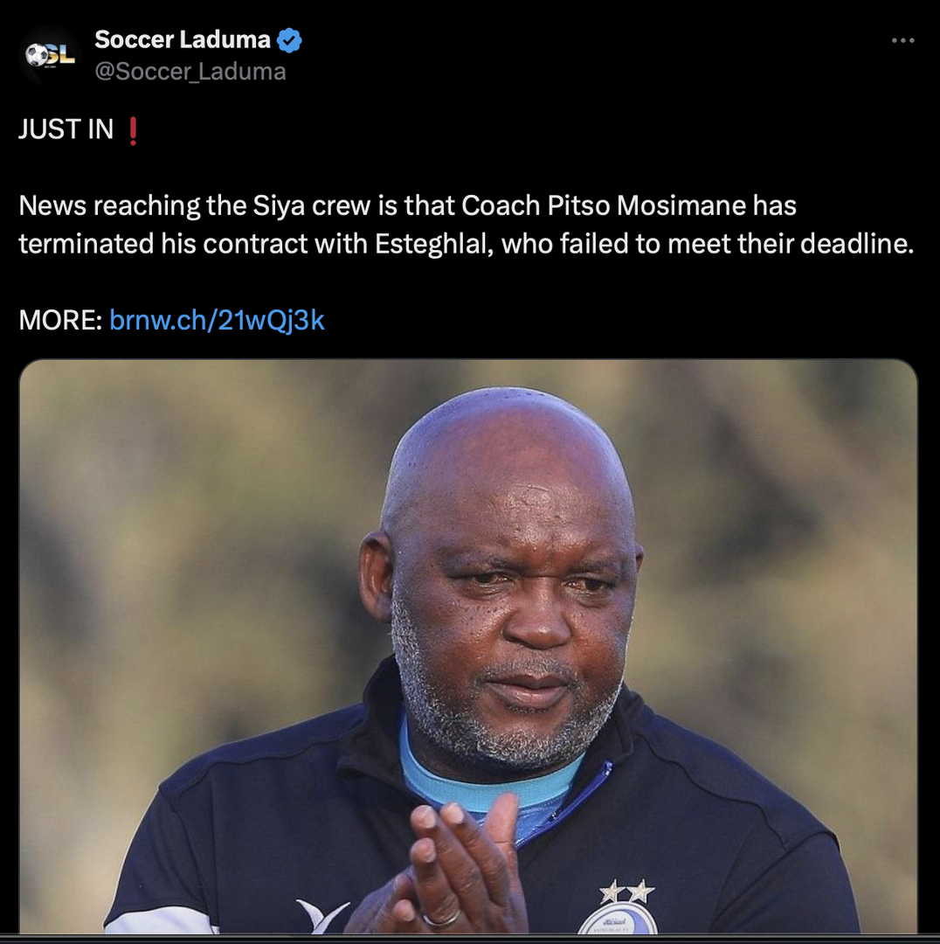Click the white brand logo on the jacket

[320, 915]
